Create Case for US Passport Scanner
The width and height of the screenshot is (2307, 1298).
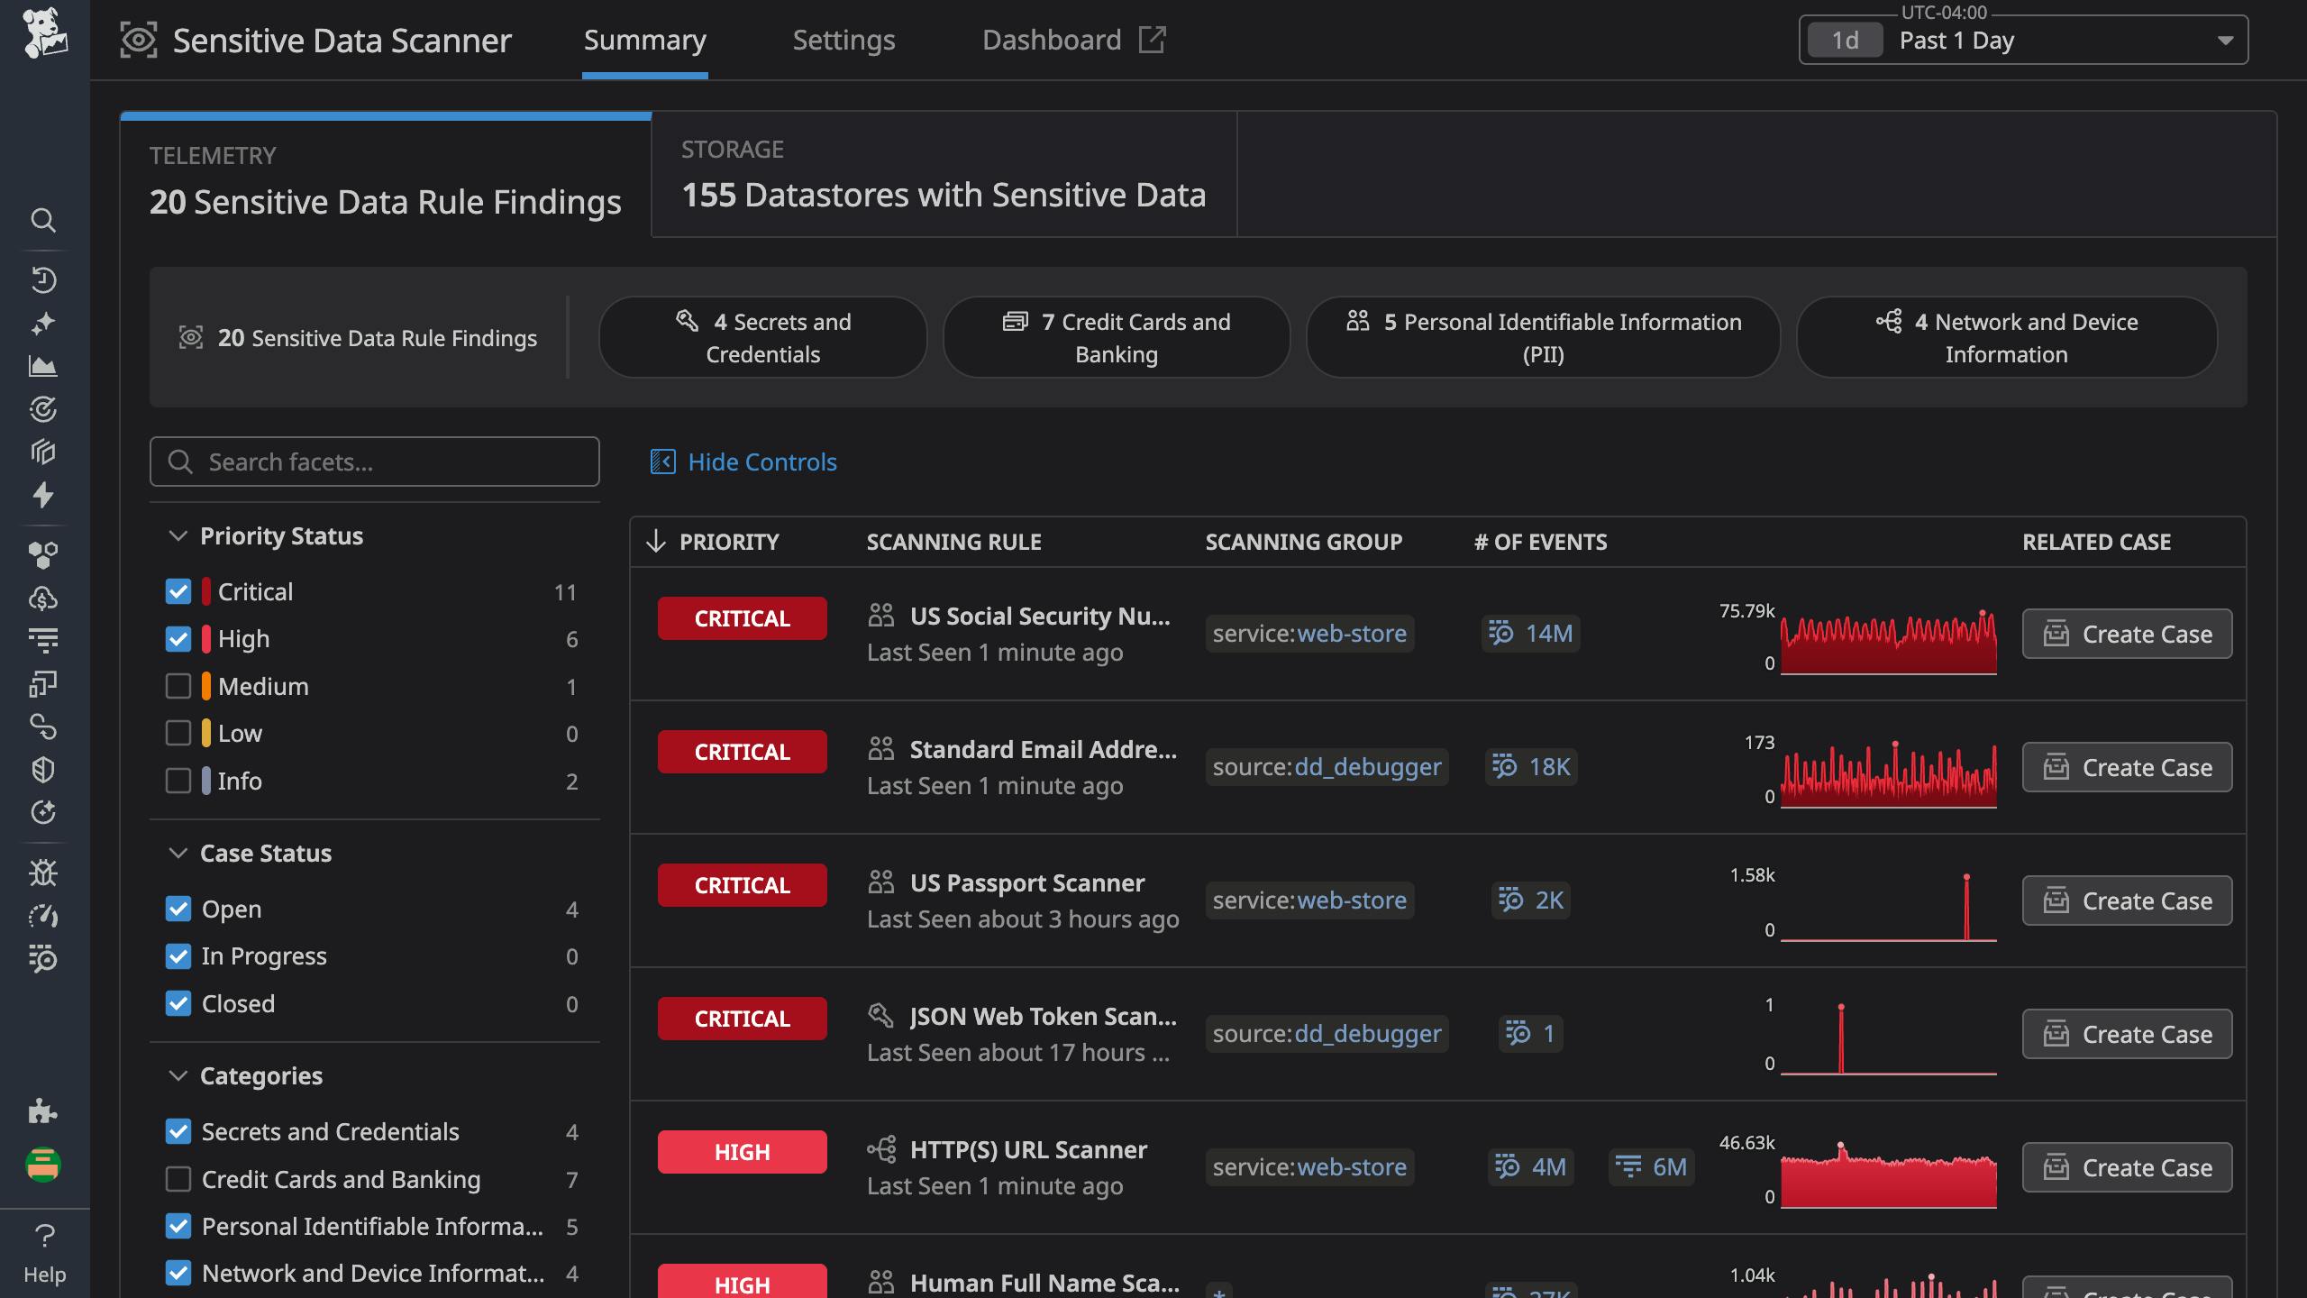click(2127, 900)
